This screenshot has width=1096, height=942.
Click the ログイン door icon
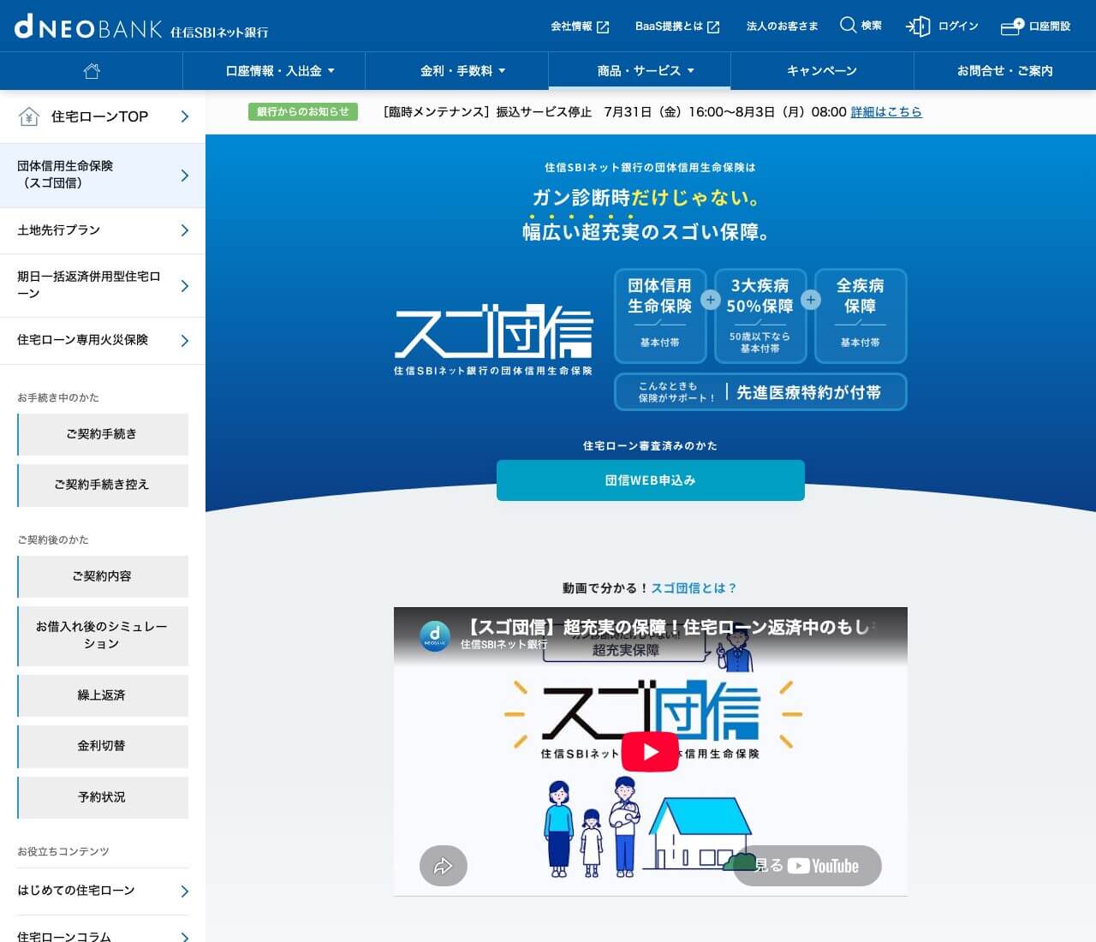(x=918, y=27)
